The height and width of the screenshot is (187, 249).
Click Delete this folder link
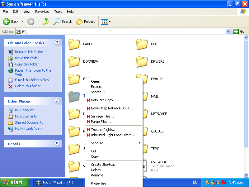[28, 86]
